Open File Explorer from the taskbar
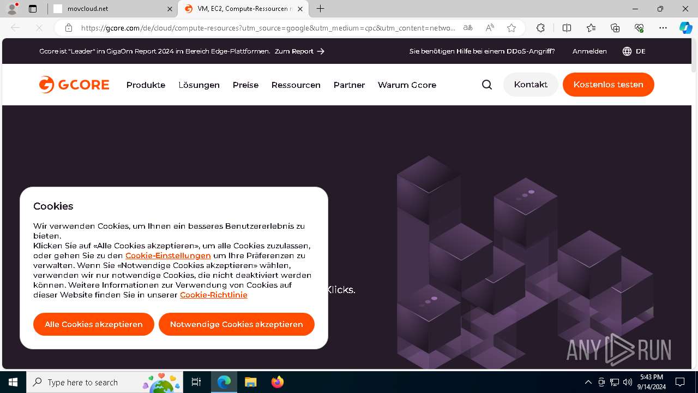698x393 pixels. [250, 382]
